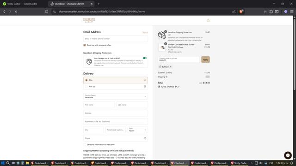Click the Brave Shields lion icon
296x166 pixels.
(x=241, y=12)
